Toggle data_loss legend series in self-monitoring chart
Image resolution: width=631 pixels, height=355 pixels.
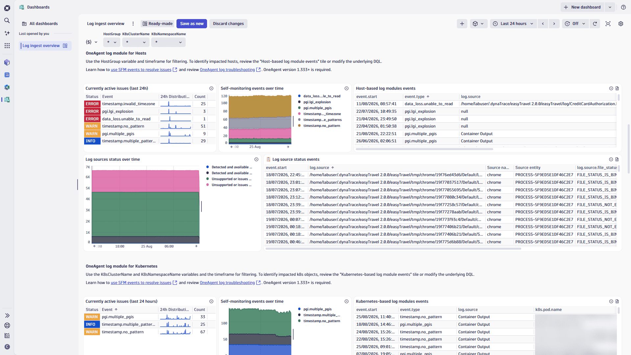pos(319,96)
